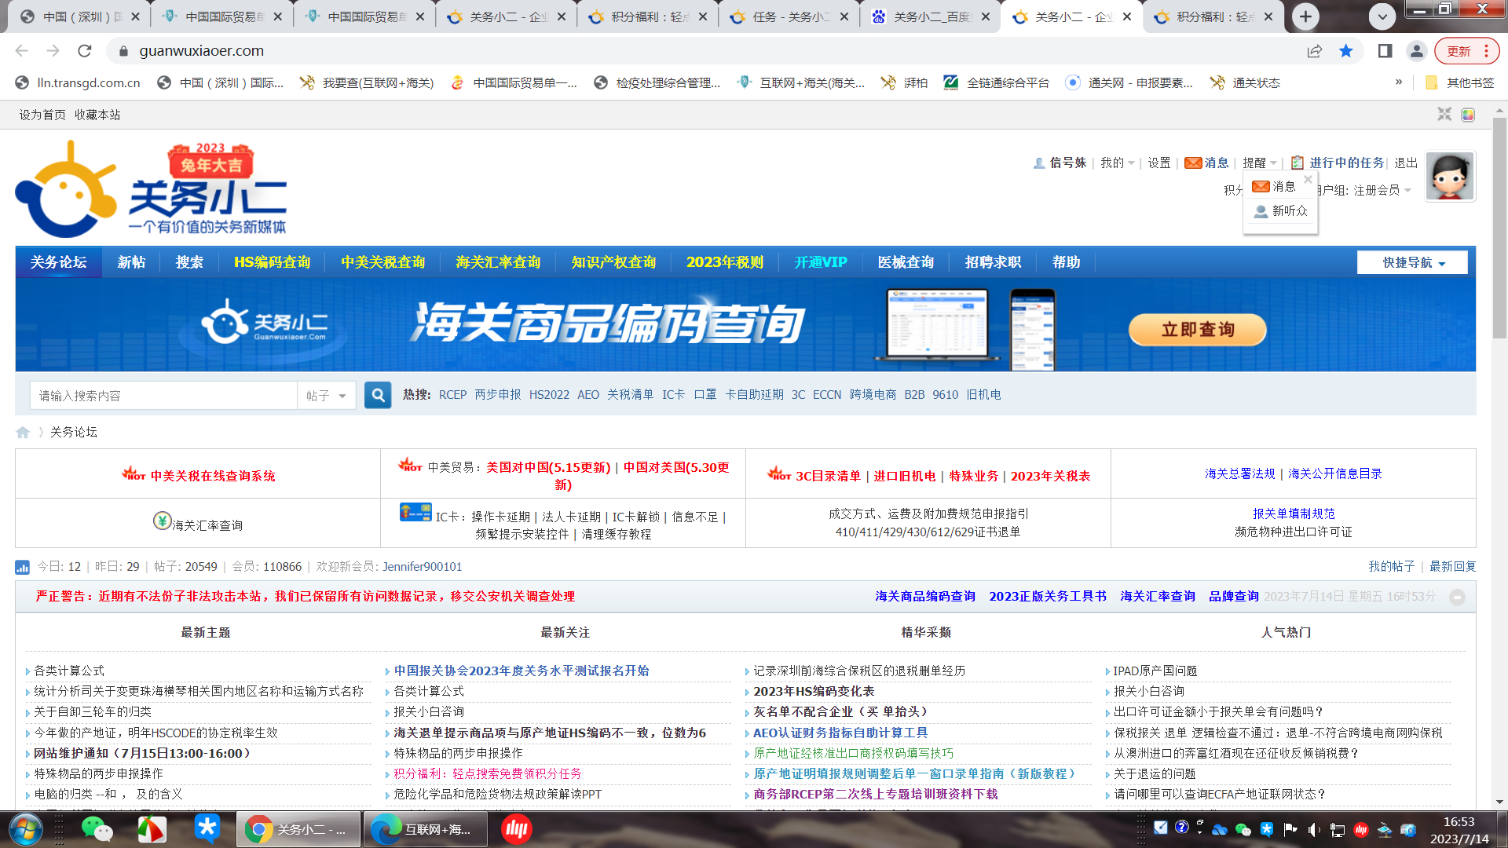This screenshot has height=848, width=1508.
Task: Open the red audio app in taskbar
Action: click(516, 829)
